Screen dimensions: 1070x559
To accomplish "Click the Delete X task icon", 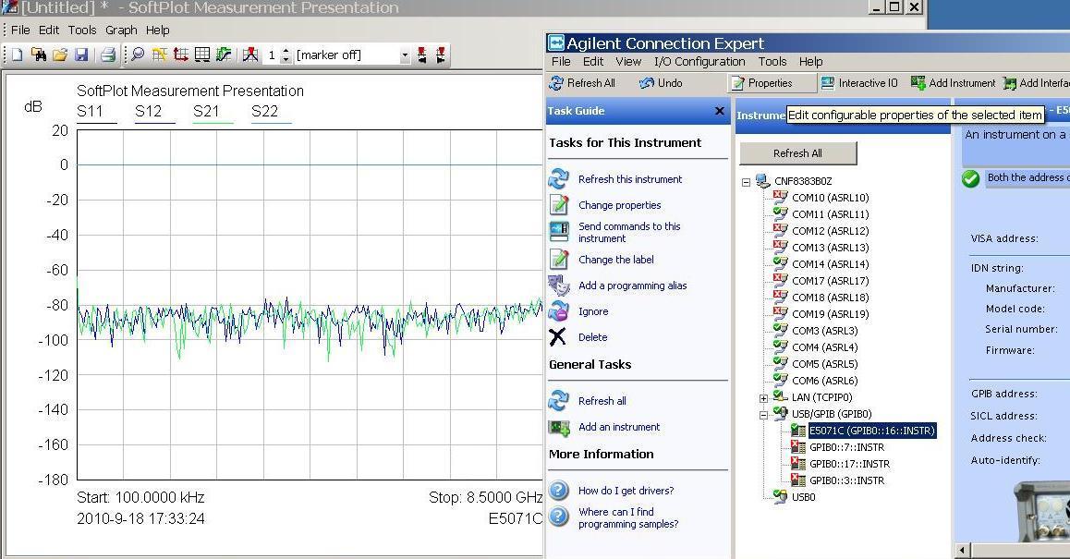I will click(x=558, y=337).
